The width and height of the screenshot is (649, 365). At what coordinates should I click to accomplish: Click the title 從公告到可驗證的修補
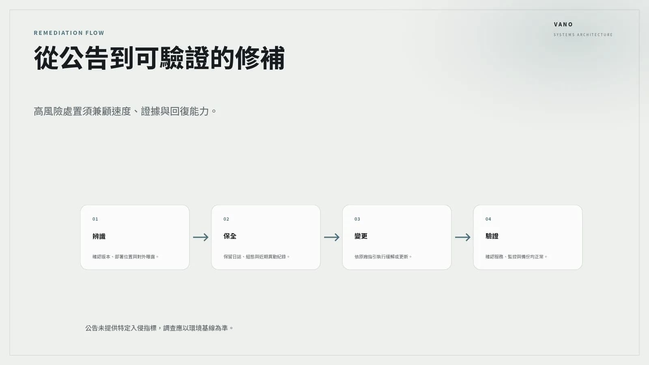point(159,58)
